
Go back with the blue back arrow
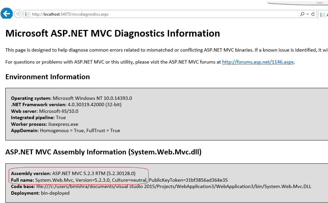6,13
